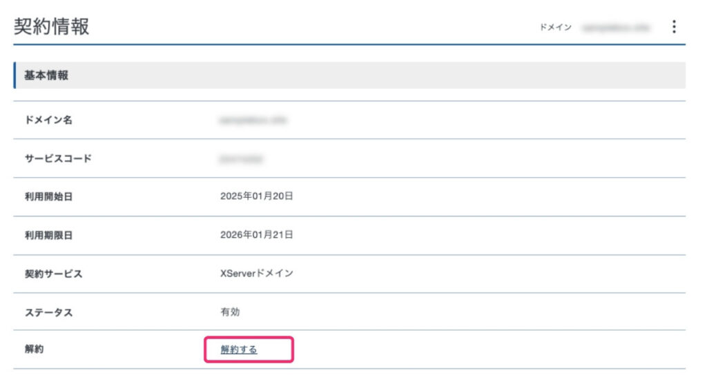Screen dimensions: 707x386
Task: Click the blue accent bar beside 基本情報
Action: click(x=14, y=76)
